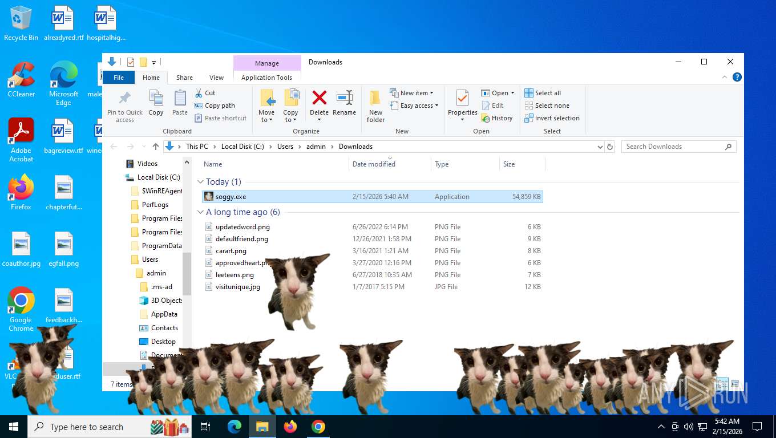This screenshot has width=776, height=438.
Task: Create a New folder
Action: click(375, 106)
